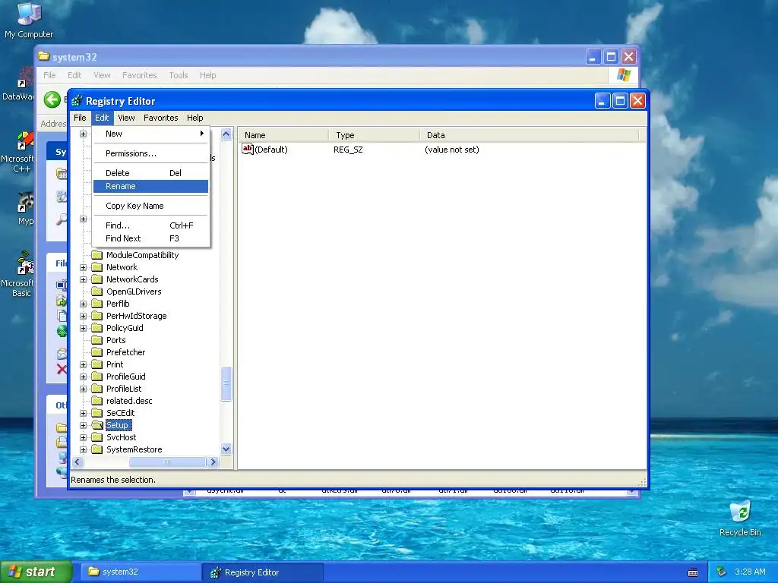The width and height of the screenshot is (778, 583).
Task: Expand the Network key
Action: (x=84, y=267)
